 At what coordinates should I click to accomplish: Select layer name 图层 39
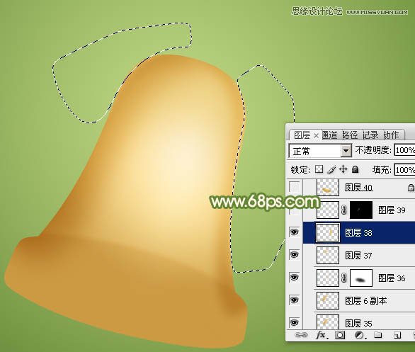(x=392, y=210)
